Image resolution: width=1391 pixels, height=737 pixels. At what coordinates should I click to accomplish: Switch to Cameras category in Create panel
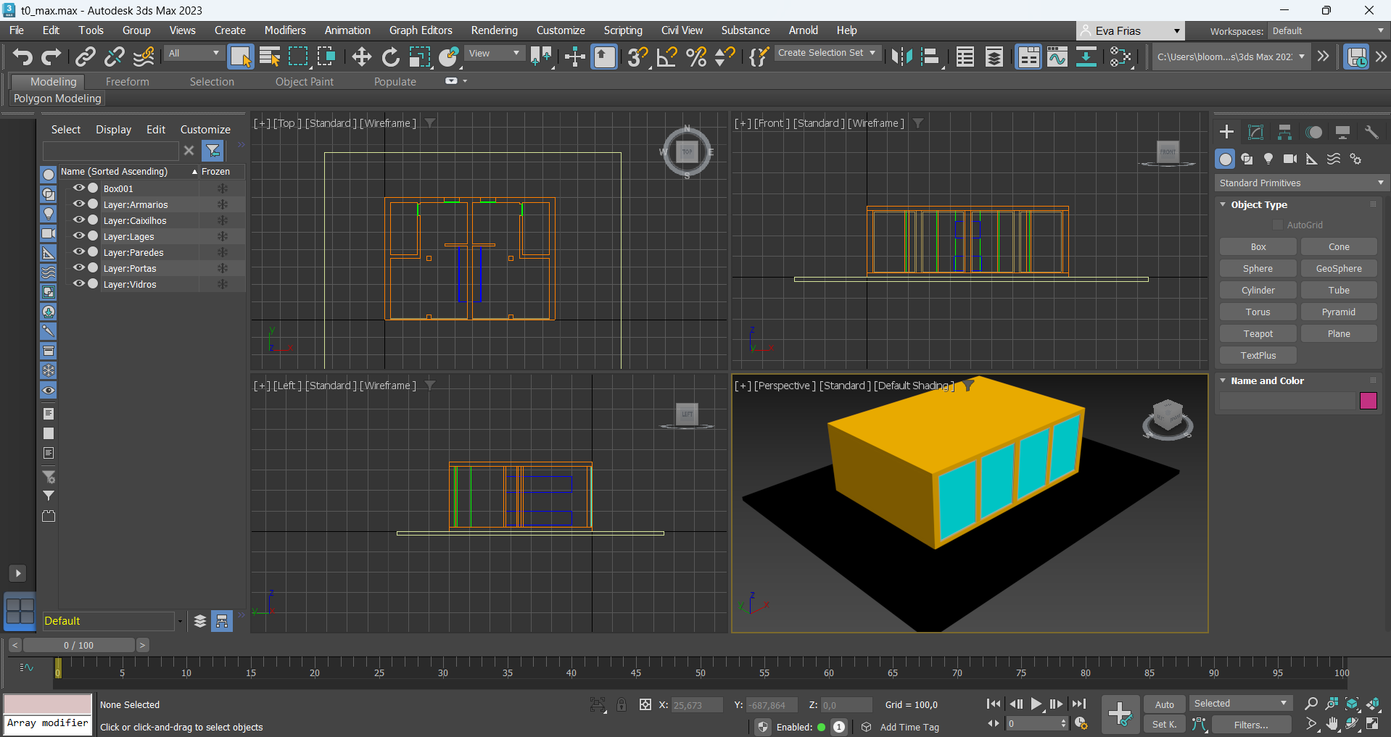[x=1290, y=159]
